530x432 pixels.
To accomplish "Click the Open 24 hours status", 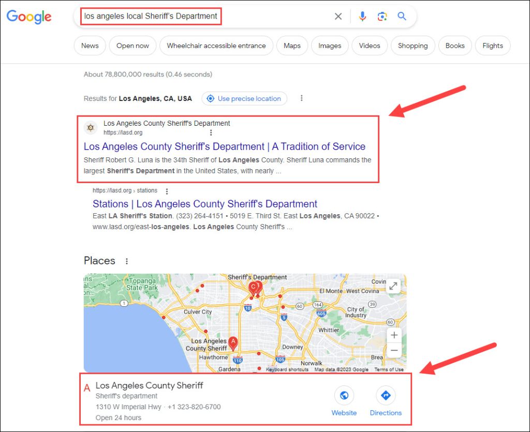I will coord(119,418).
